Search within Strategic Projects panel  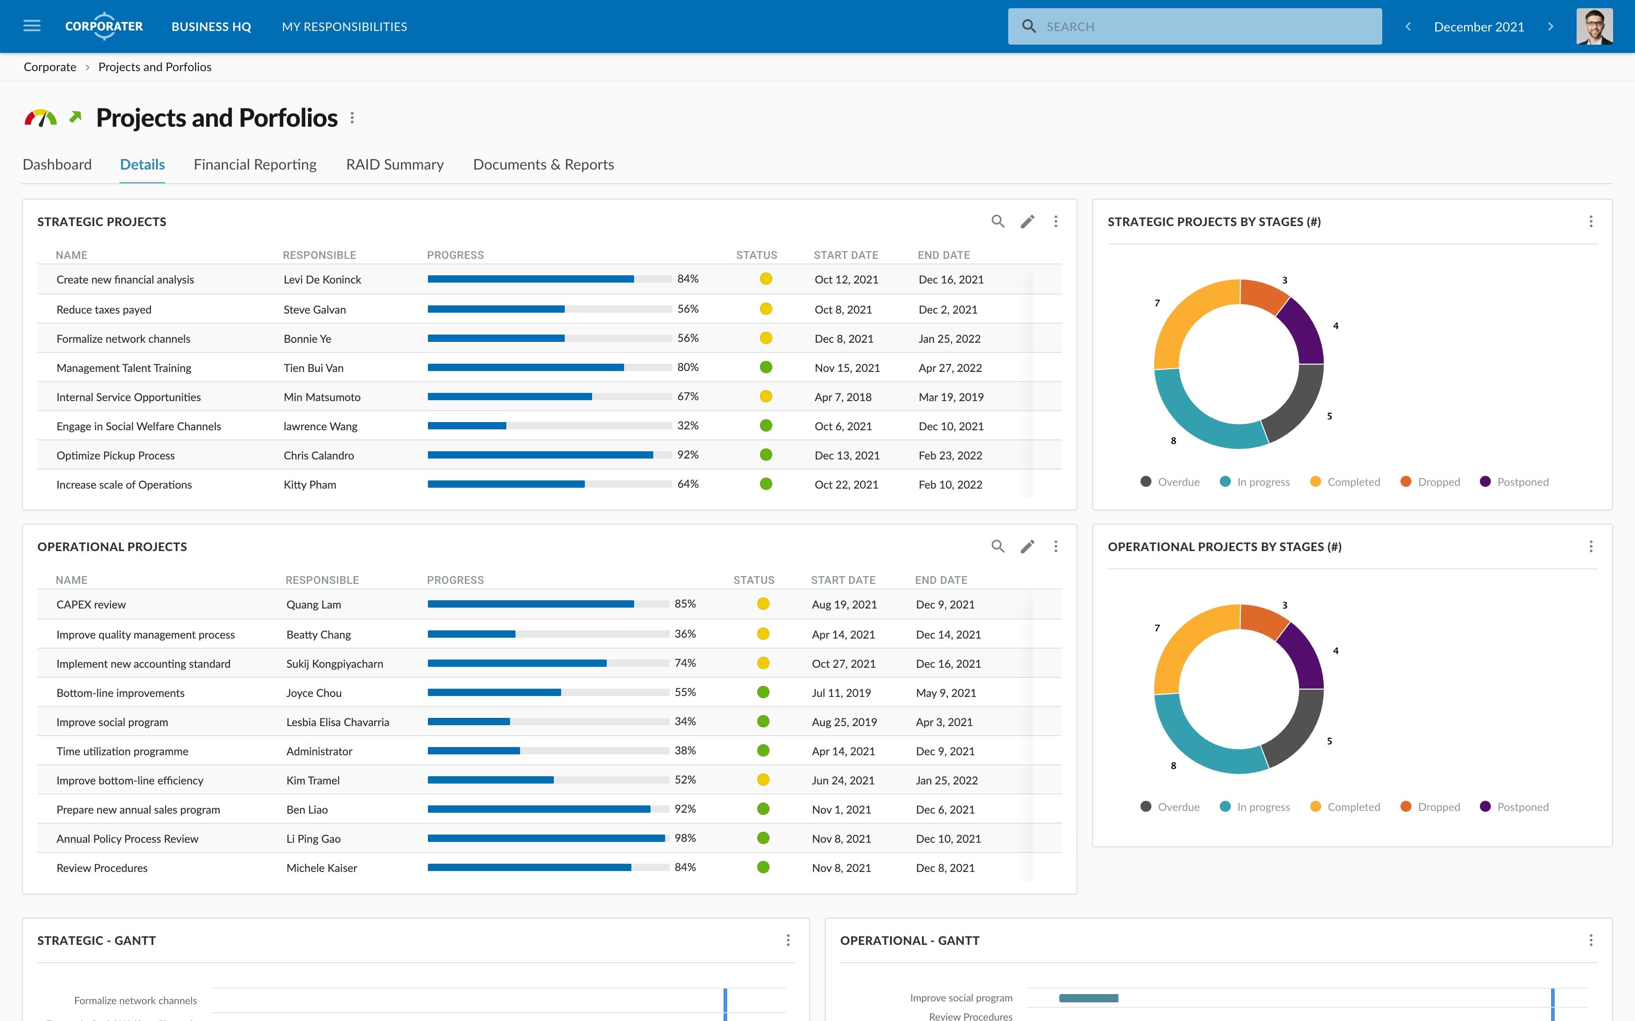[997, 222]
